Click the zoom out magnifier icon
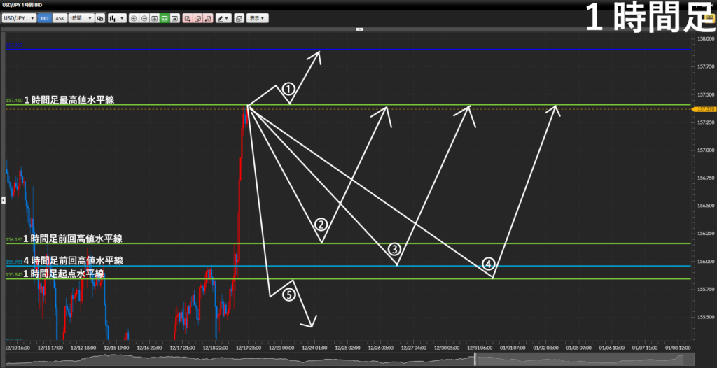 [x=144, y=17]
